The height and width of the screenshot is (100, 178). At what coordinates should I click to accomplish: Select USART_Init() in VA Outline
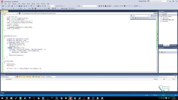[165, 18]
